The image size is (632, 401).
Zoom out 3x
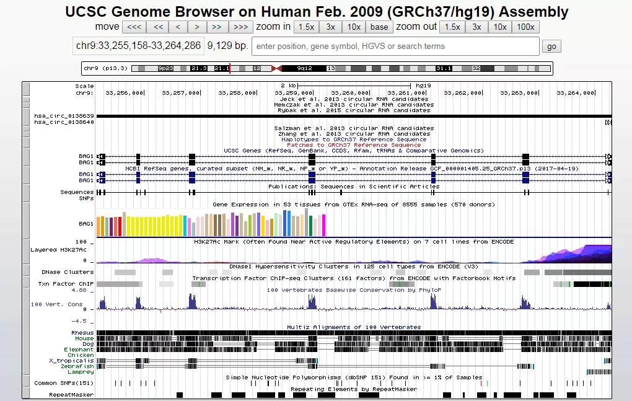476,27
